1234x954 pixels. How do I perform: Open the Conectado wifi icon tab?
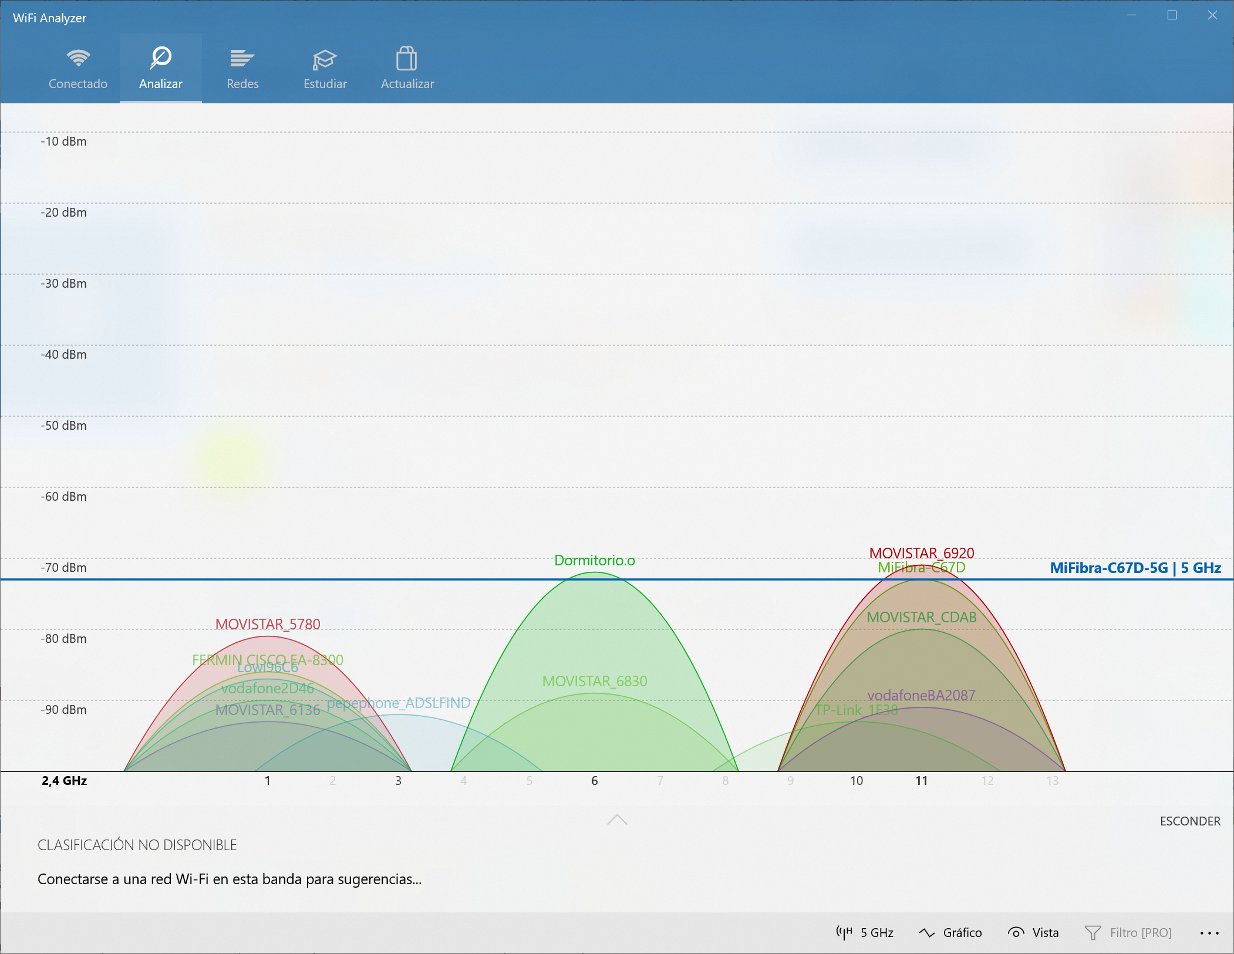(x=78, y=58)
